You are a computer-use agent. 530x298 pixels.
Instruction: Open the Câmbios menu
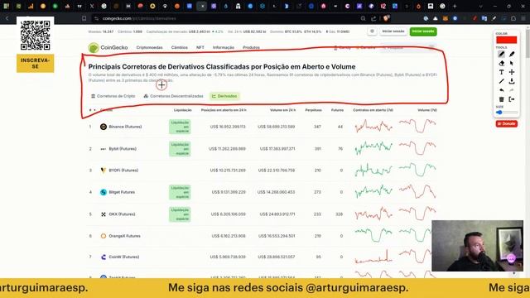click(179, 48)
